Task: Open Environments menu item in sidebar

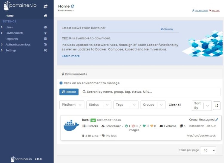Action: pos(14,33)
